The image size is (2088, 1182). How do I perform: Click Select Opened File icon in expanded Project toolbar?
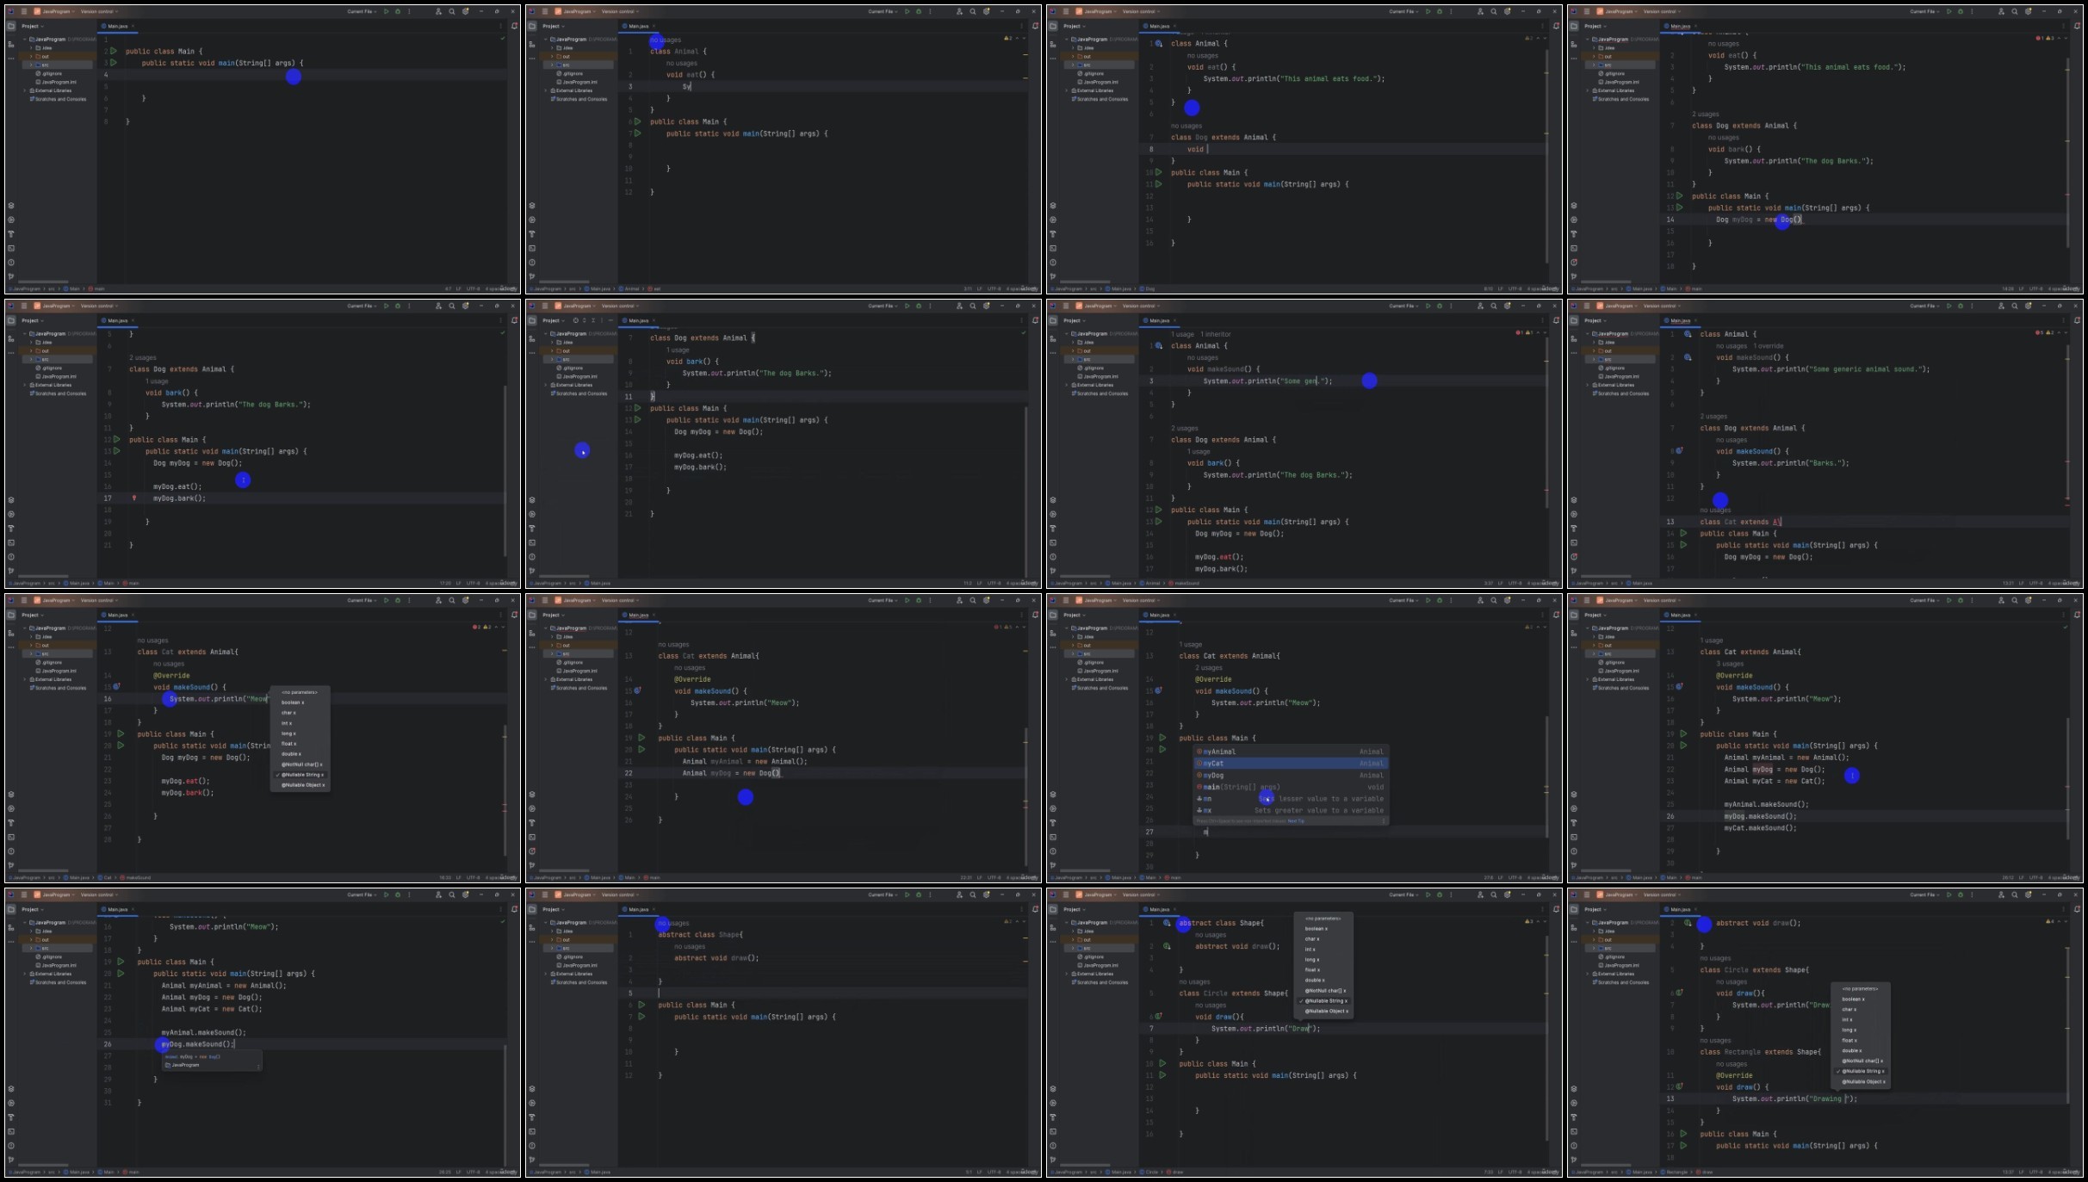(576, 320)
